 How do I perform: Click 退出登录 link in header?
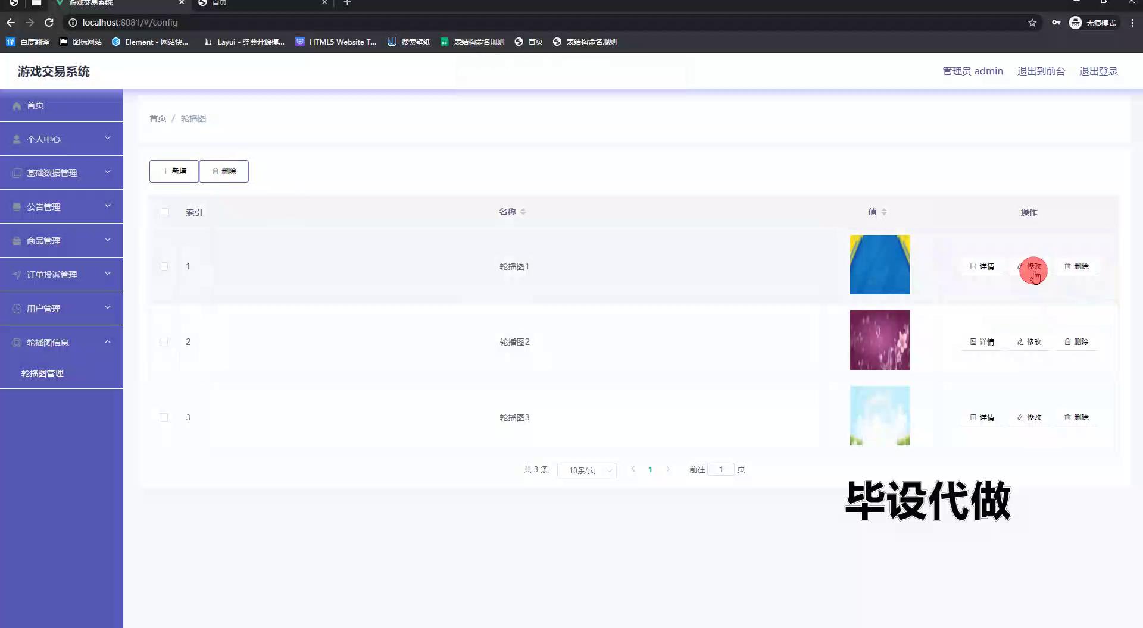[1098, 71]
